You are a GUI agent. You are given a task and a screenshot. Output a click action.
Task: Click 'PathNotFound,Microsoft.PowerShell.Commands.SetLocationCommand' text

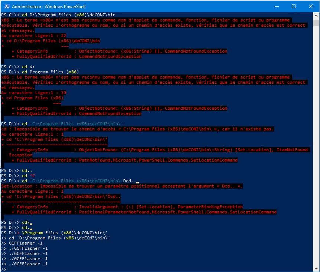pyautogui.click(x=158, y=160)
